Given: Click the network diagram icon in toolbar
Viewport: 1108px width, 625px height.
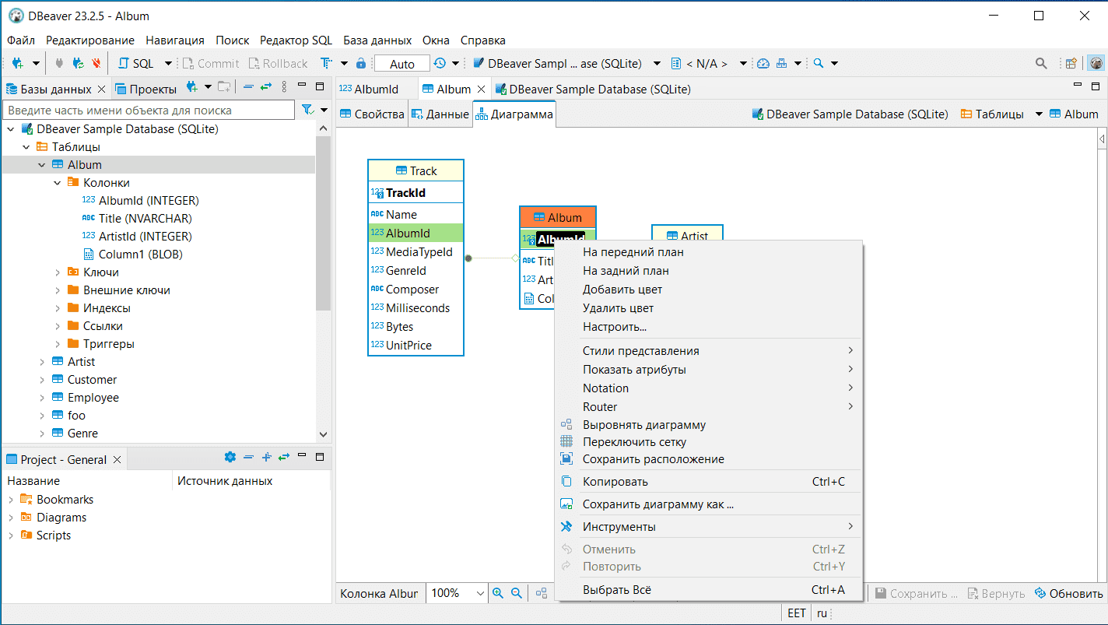Looking at the screenshot, I should (x=782, y=64).
